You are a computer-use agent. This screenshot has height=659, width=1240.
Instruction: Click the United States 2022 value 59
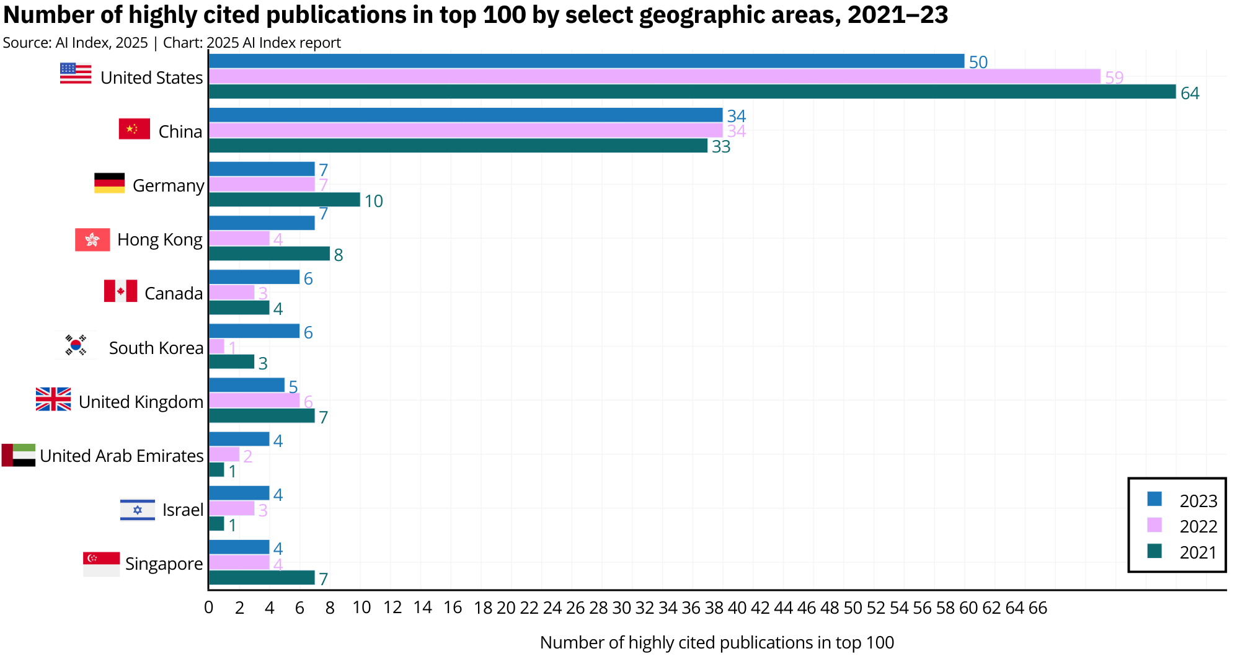coord(1114,77)
